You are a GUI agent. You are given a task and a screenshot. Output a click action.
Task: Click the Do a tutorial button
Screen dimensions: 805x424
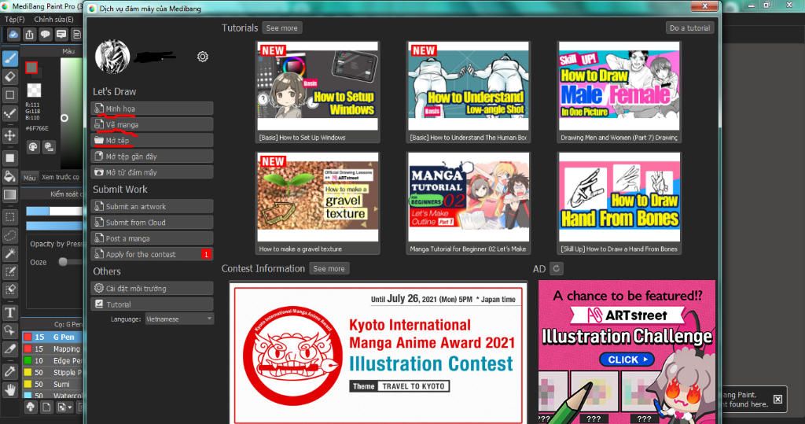pos(690,28)
